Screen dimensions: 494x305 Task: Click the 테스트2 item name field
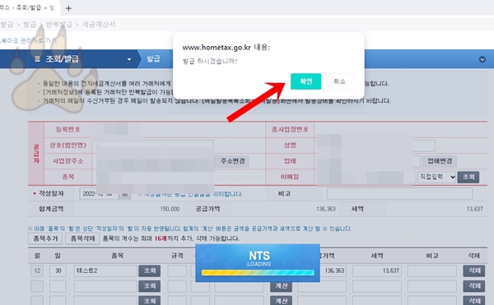[x=105, y=270]
